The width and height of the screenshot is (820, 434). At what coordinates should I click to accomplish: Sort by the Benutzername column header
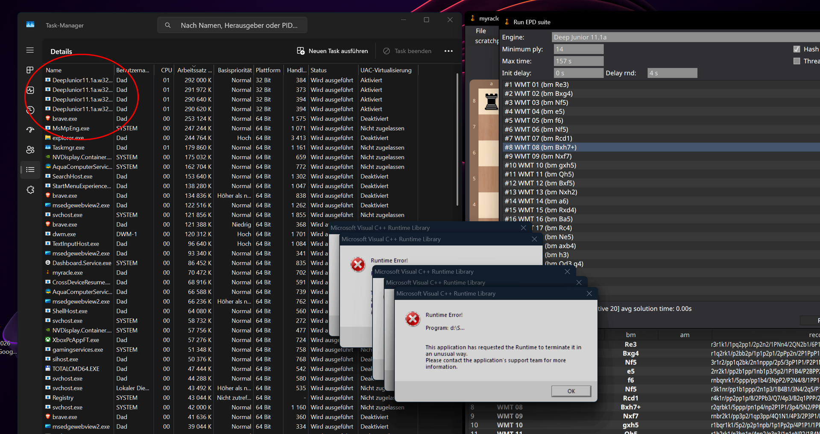tap(134, 70)
